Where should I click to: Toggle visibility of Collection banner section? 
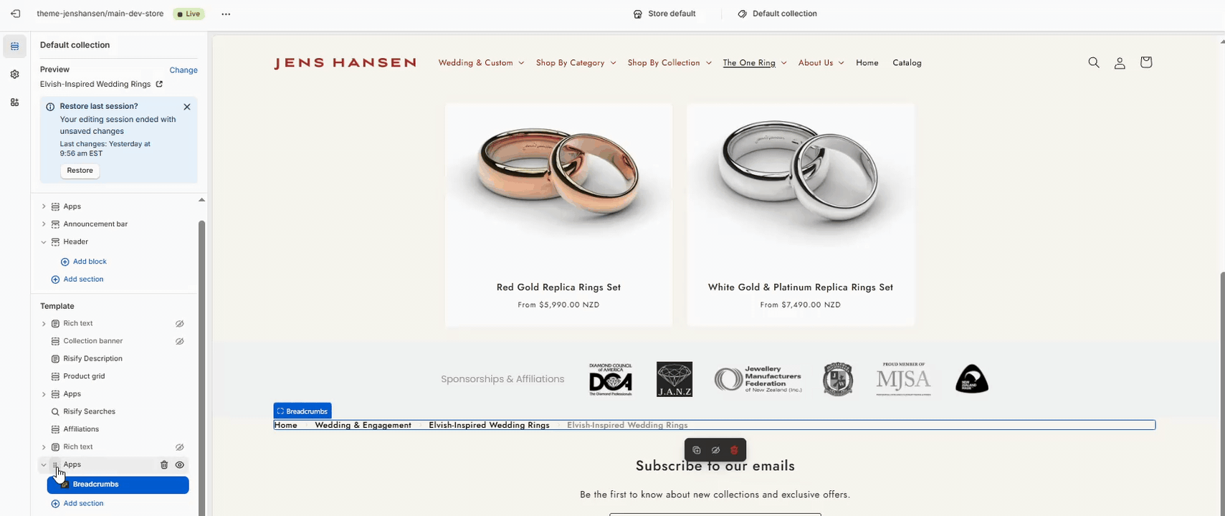pos(180,341)
